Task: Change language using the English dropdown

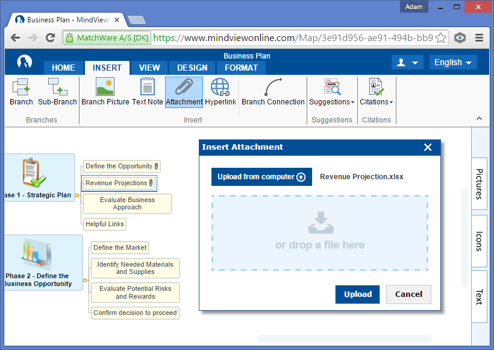Action: [452, 62]
